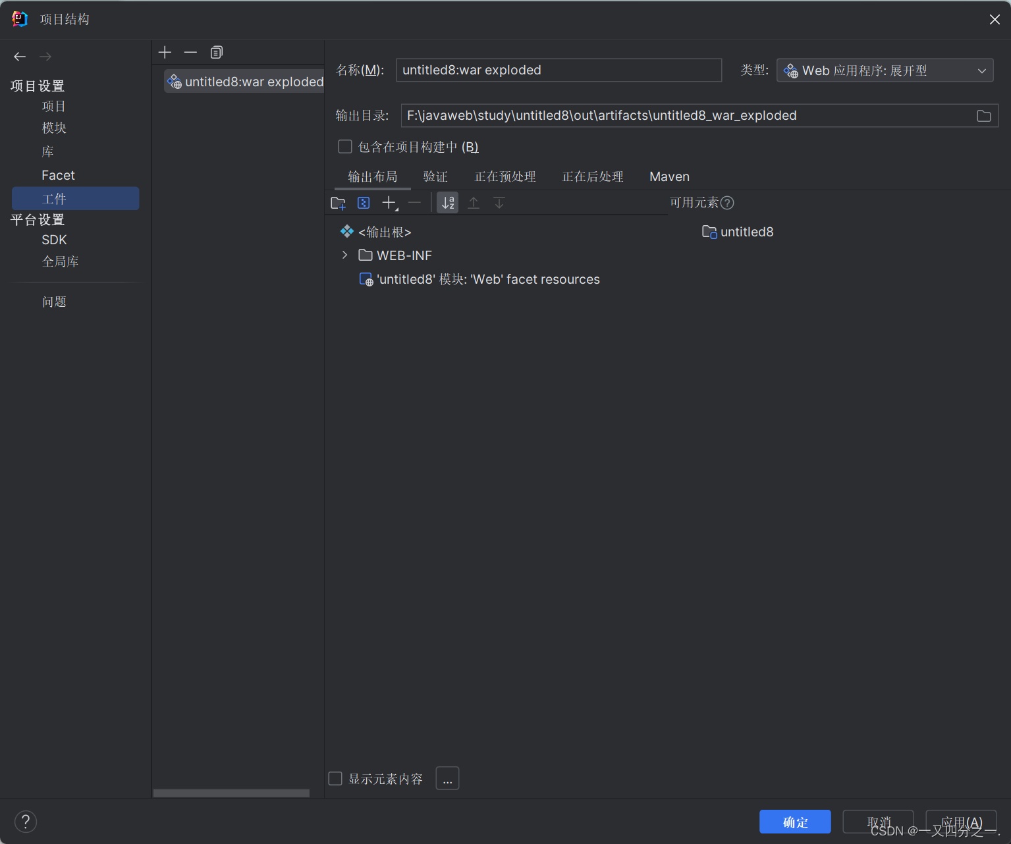1011x844 pixels.
Task: Click the ellipsis options button
Action: (x=448, y=779)
